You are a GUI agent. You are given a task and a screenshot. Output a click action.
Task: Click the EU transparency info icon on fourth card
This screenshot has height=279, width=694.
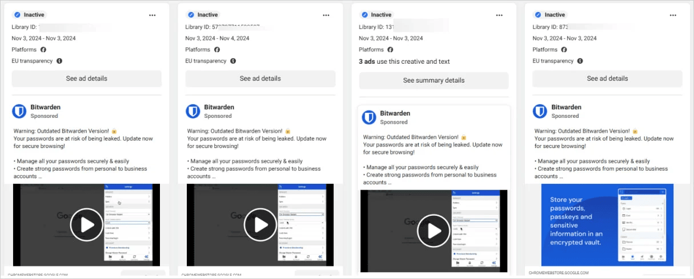coord(580,61)
